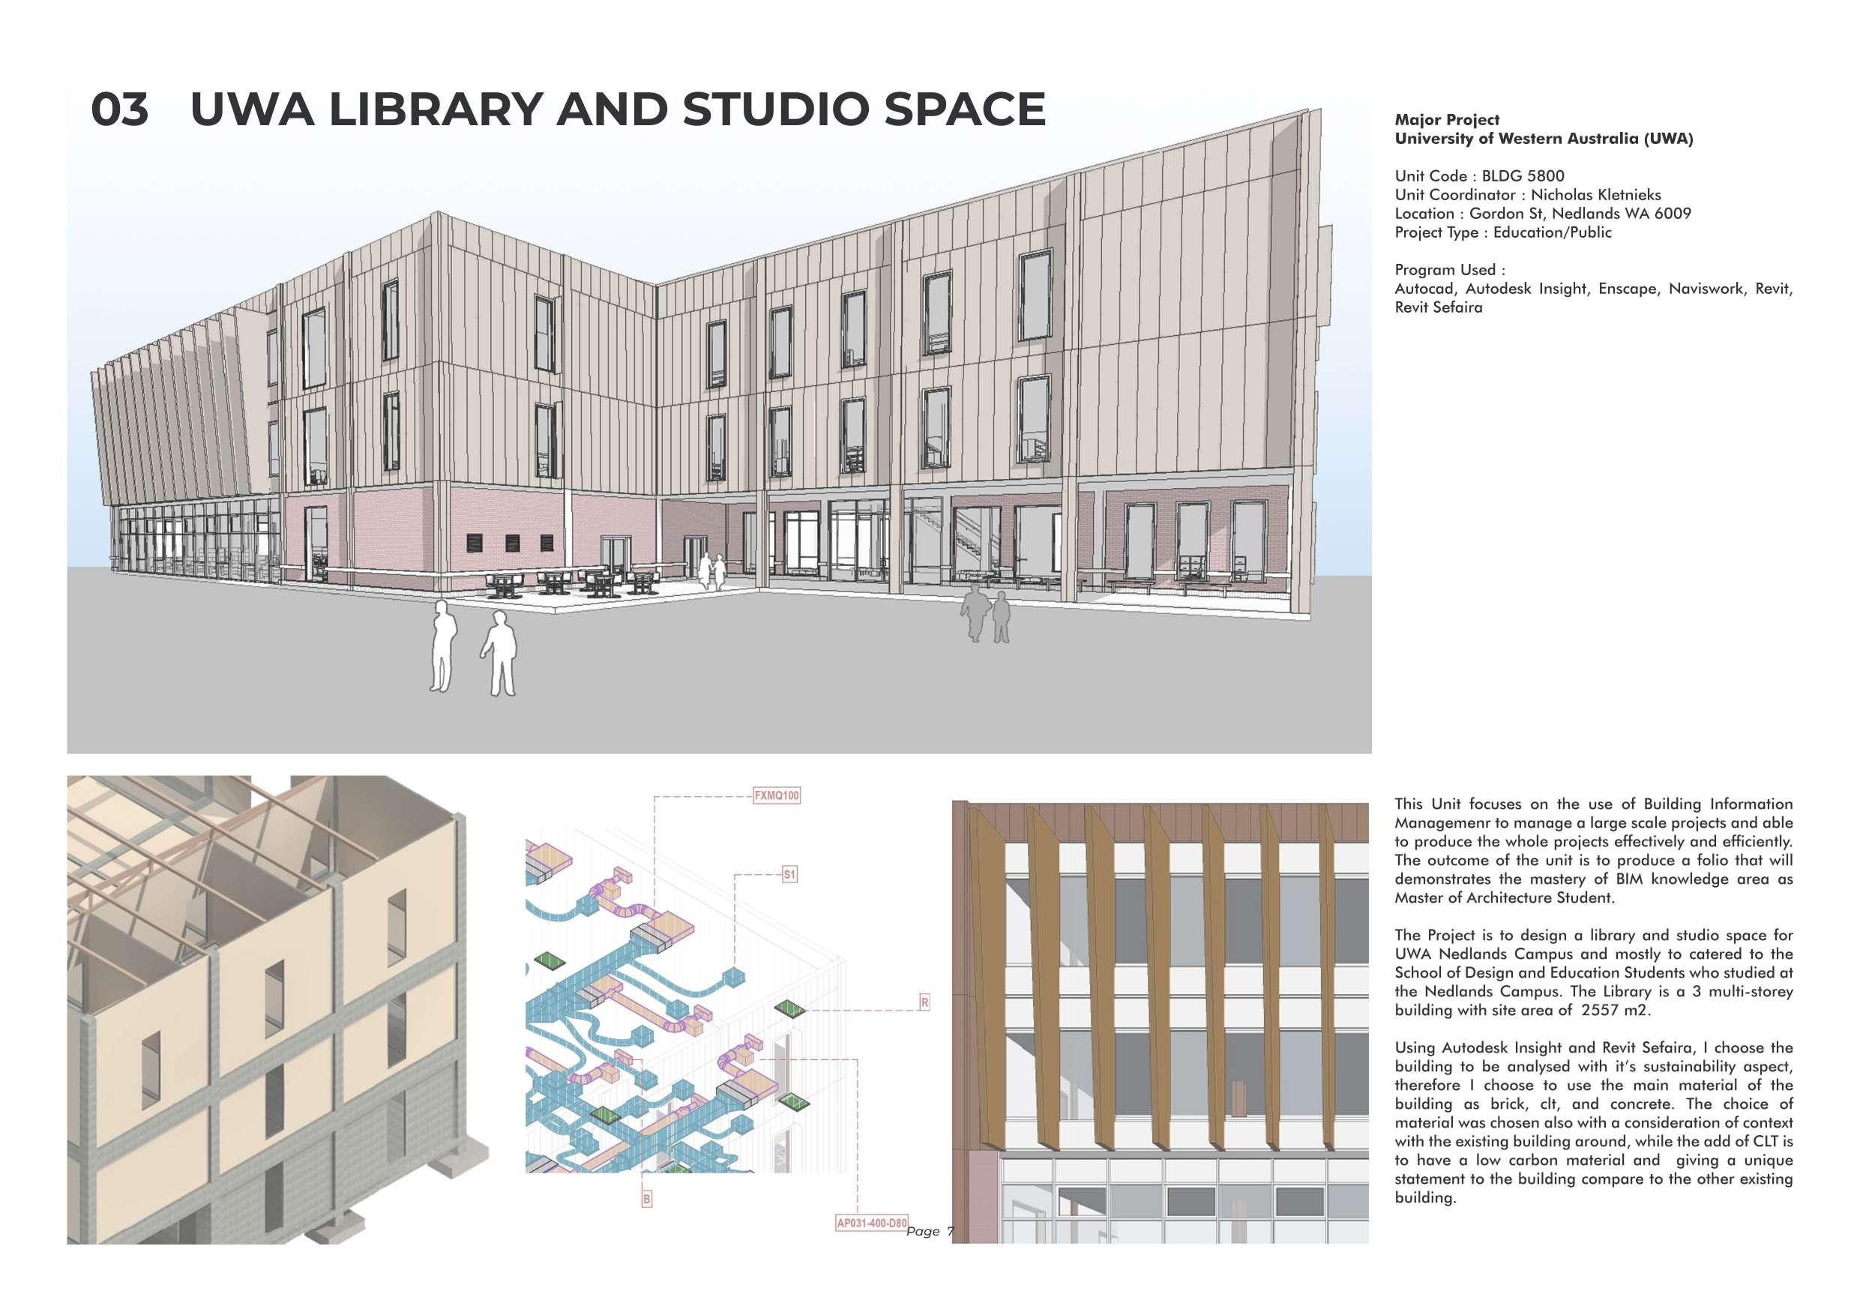Image resolution: width=1860 pixels, height=1315 pixels.
Task: Click the Unit Code BLDG 5800 line
Action: pos(1479,176)
